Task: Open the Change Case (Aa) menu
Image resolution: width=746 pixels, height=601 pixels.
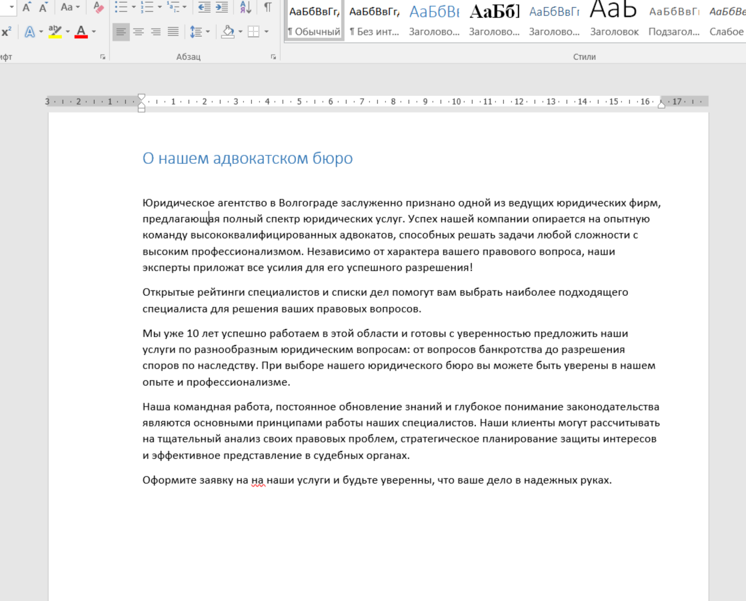Action: coord(70,7)
